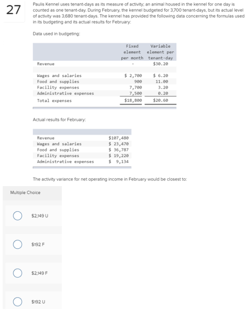Click the 'Variable element per tenant-day' column header
This screenshot has width=247, height=311.
click(x=161, y=52)
